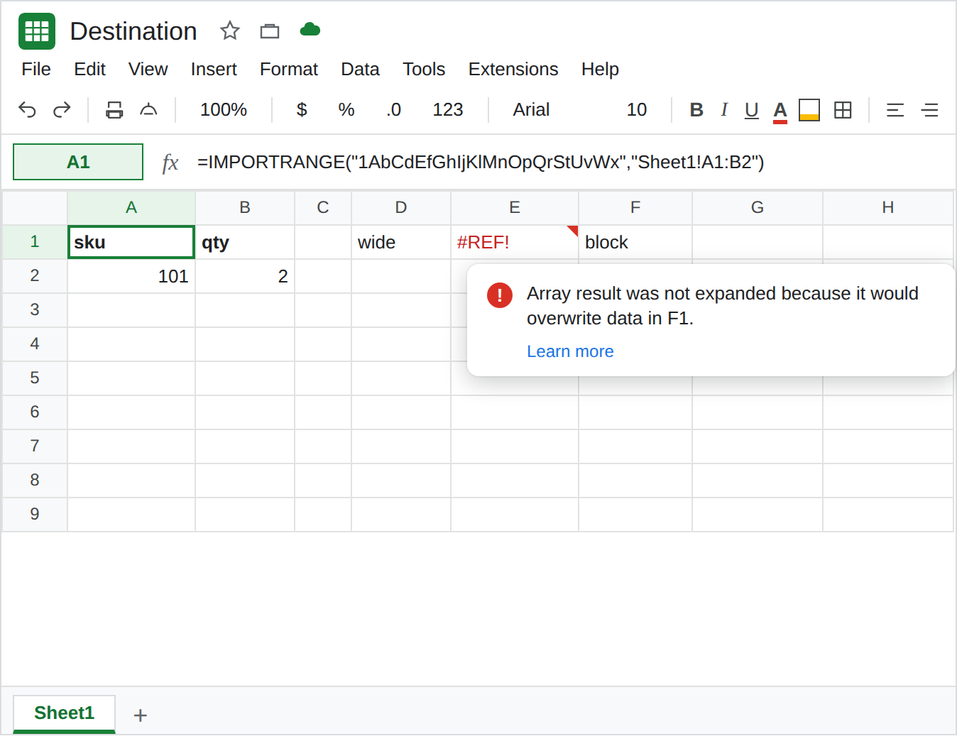This screenshot has height=741, width=957.
Task: Click the Google Sheets home icon
Action: point(37,31)
